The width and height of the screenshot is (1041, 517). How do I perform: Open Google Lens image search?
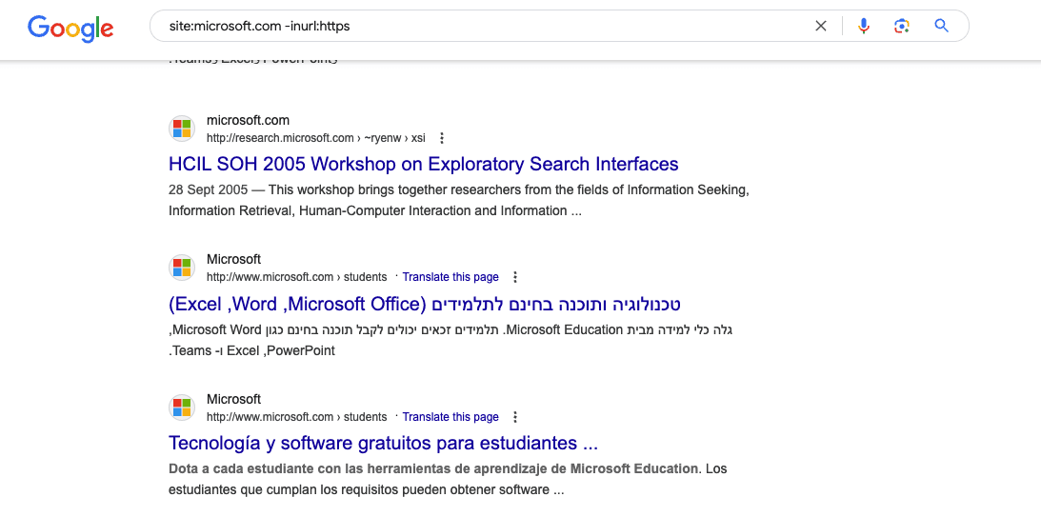(902, 26)
